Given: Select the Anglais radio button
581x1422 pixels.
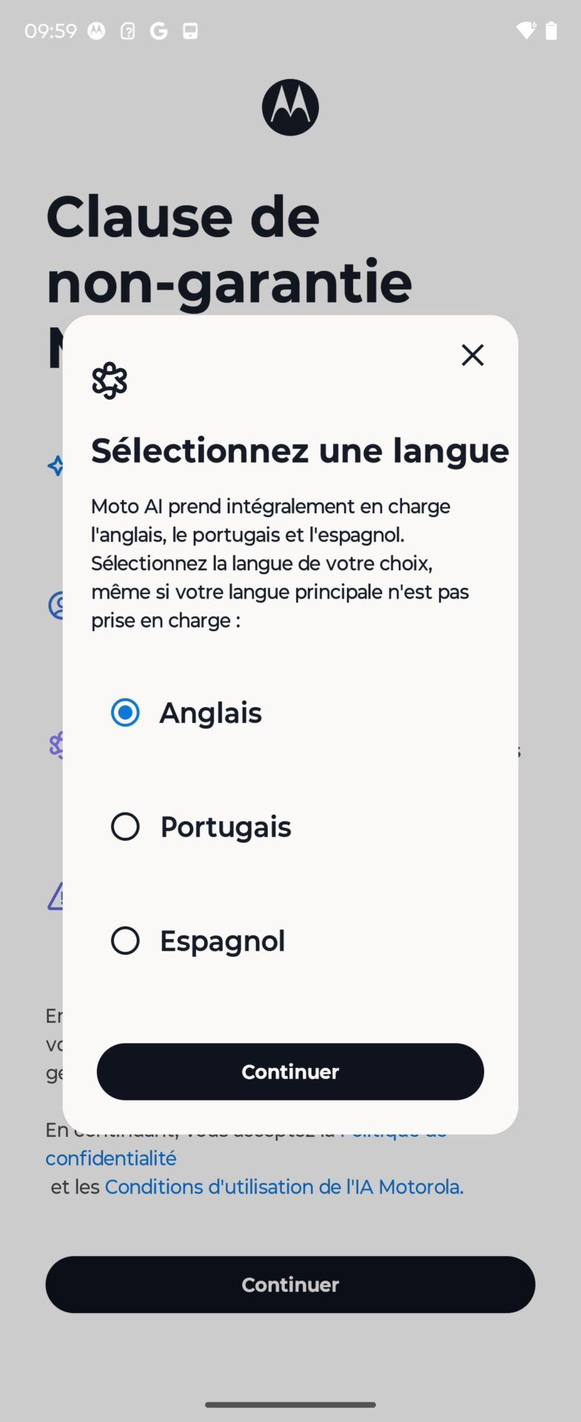Looking at the screenshot, I should pyautogui.click(x=125, y=712).
